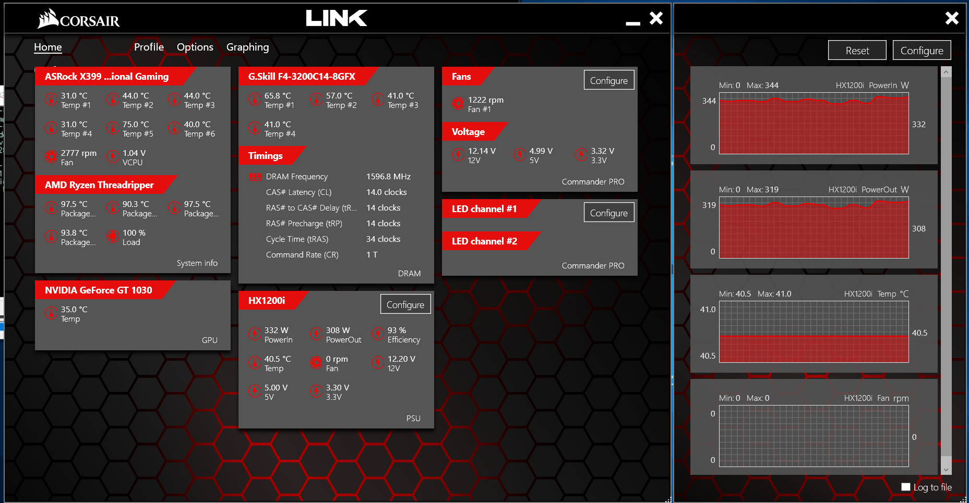The height and width of the screenshot is (503, 969).
Task: Click the Threadripper 90.3 °C package icon
Action: click(112, 207)
